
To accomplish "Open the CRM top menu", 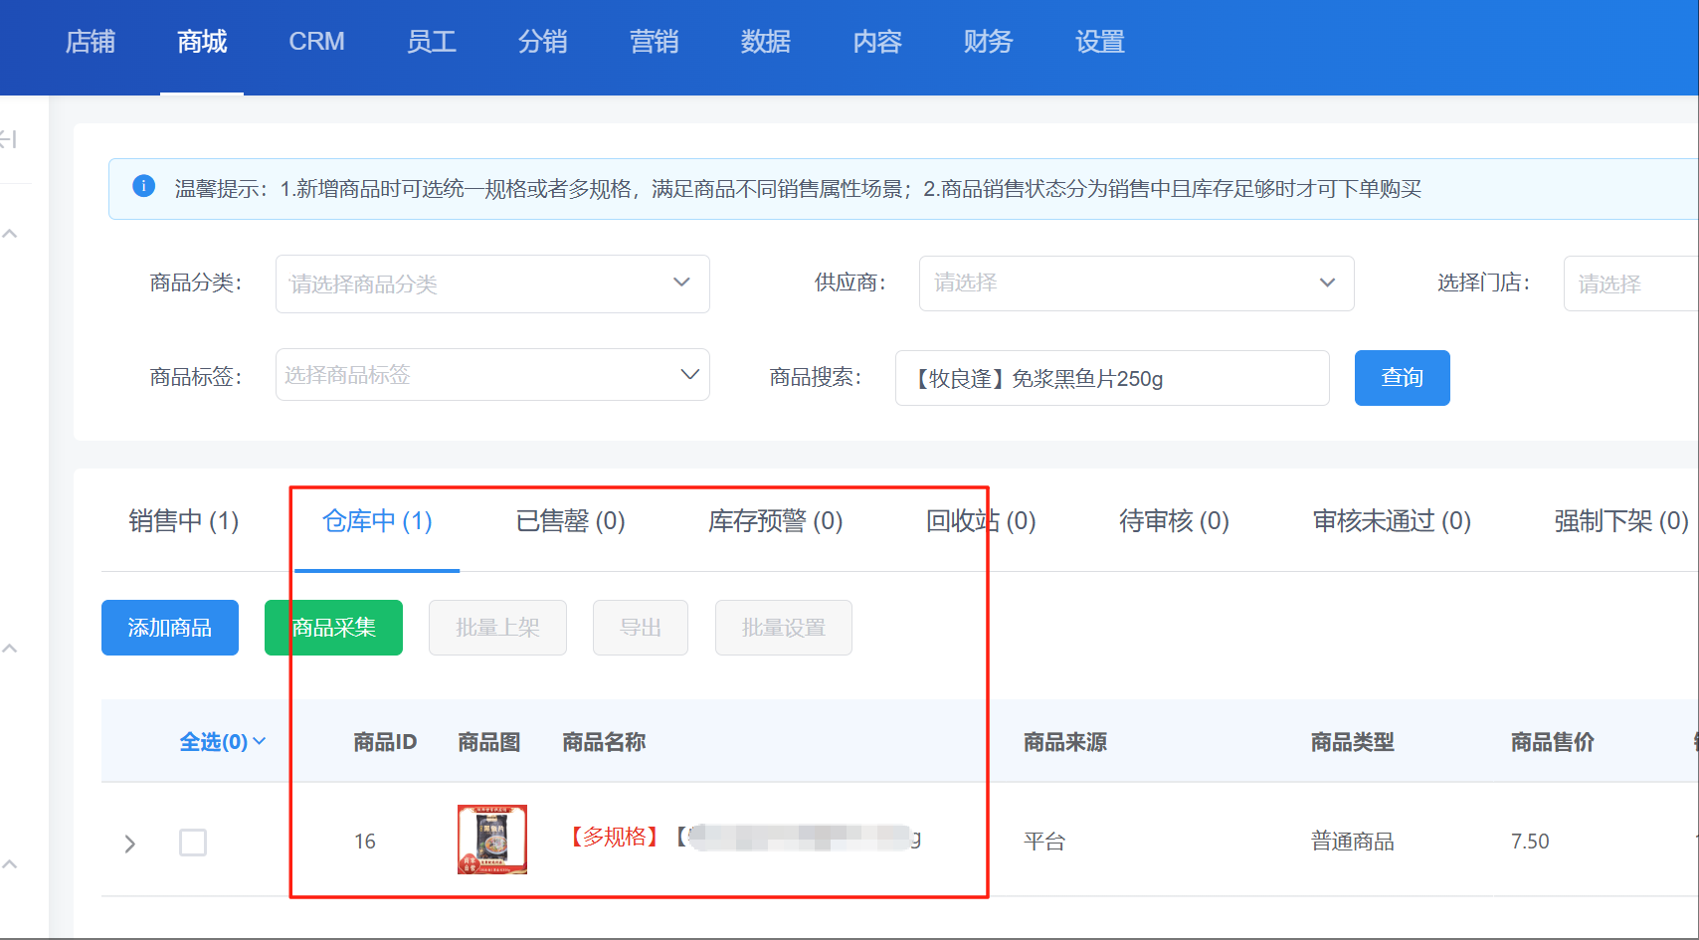I will (316, 42).
